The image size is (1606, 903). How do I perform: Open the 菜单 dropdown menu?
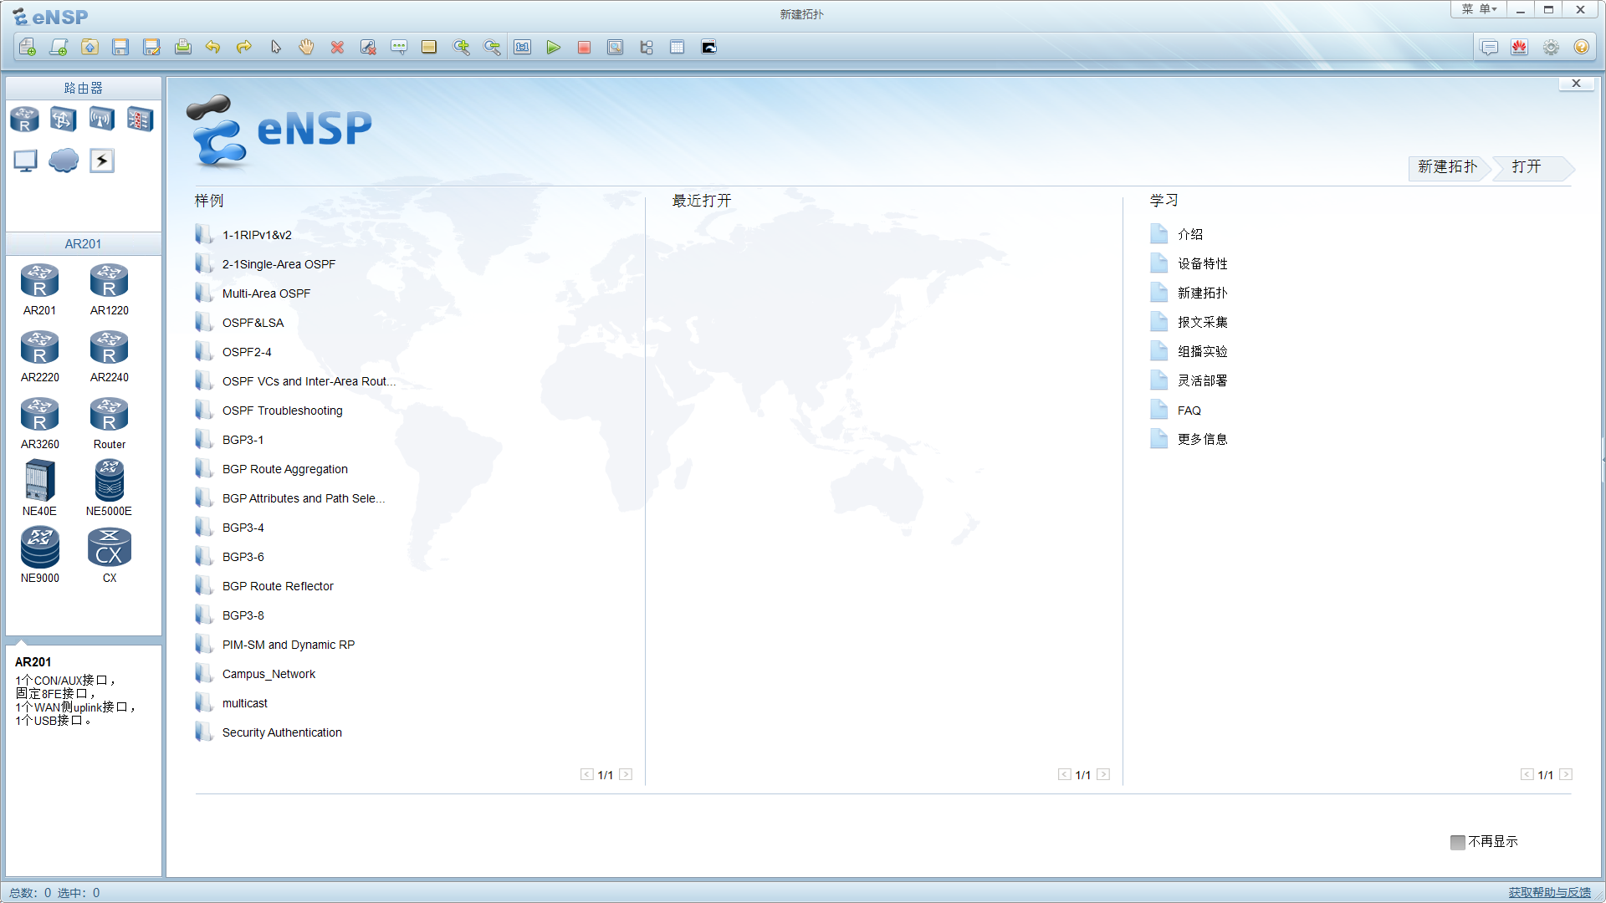pos(1479,10)
